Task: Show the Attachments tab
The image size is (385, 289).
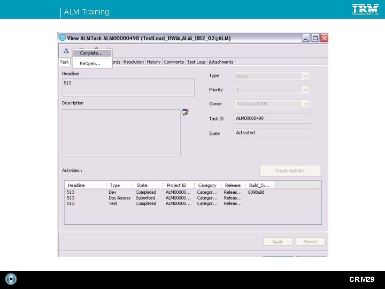Action: pos(221,62)
